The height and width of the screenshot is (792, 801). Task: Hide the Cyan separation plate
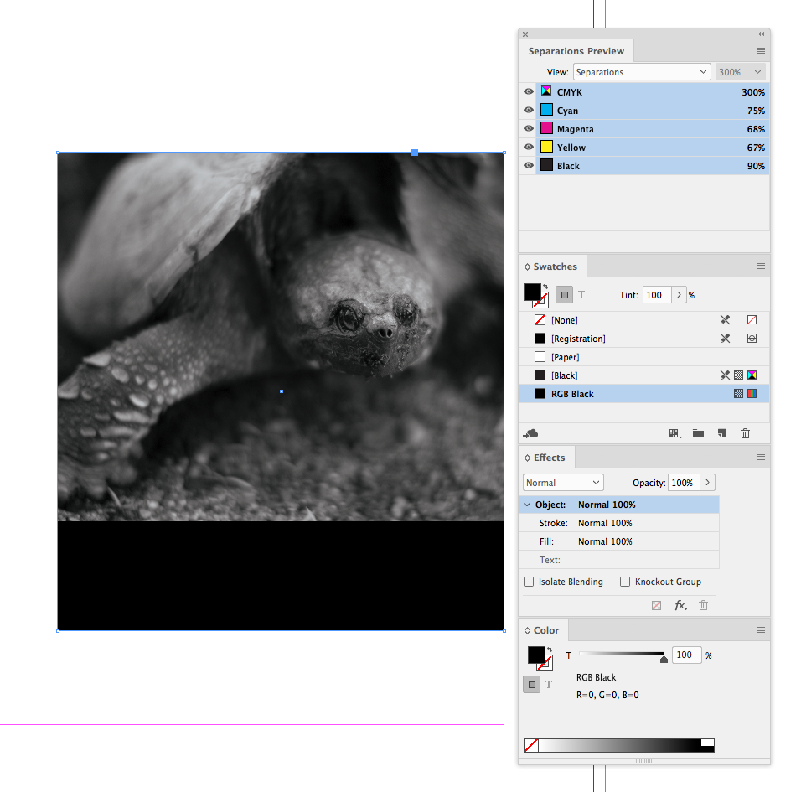click(528, 110)
